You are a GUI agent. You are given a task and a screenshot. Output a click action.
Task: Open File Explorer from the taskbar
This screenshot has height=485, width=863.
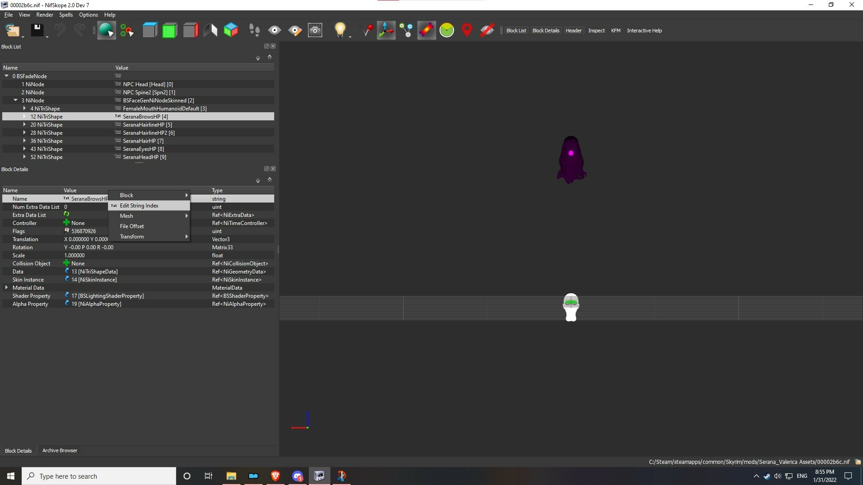click(x=231, y=476)
